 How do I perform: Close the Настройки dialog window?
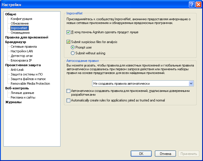click(x=198, y=5)
